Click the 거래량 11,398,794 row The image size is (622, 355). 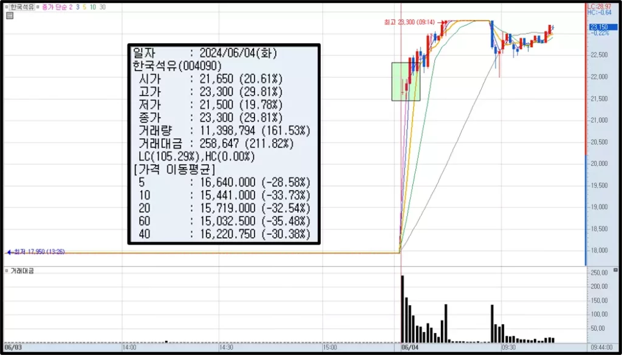pyautogui.click(x=225, y=130)
